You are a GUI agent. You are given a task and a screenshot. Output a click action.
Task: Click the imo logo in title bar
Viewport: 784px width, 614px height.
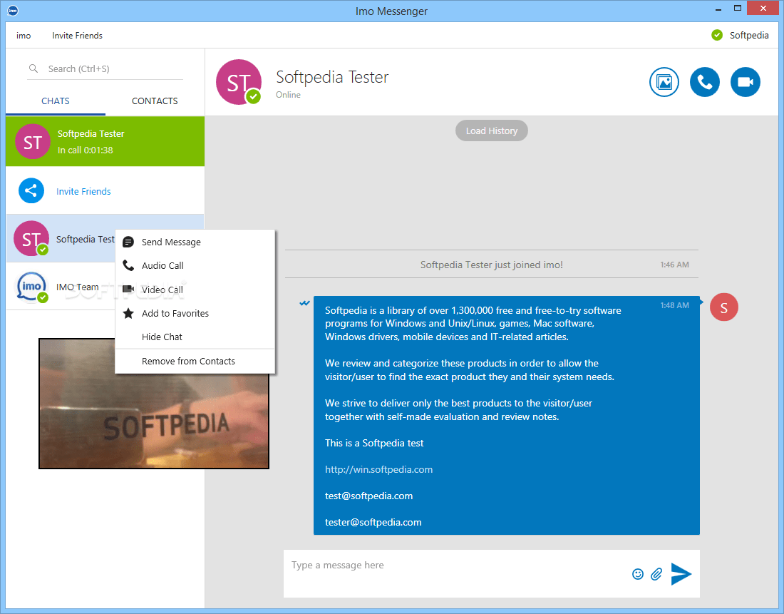(x=13, y=11)
